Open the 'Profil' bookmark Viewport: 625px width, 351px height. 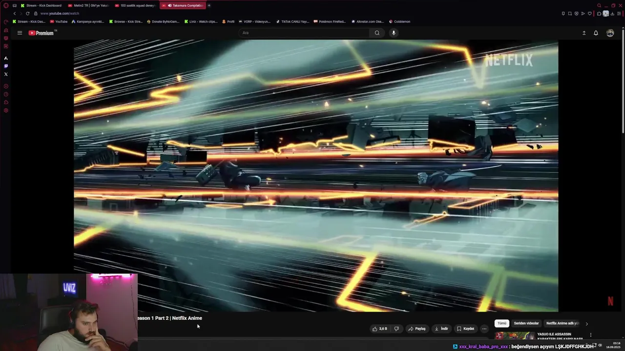coord(228,21)
